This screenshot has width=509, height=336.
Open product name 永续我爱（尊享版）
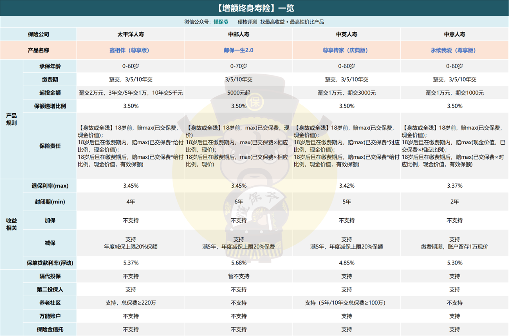[x=453, y=50]
